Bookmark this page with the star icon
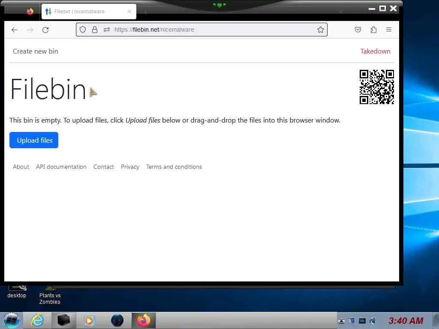This screenshot has height=329, width=439. (321, 30)
